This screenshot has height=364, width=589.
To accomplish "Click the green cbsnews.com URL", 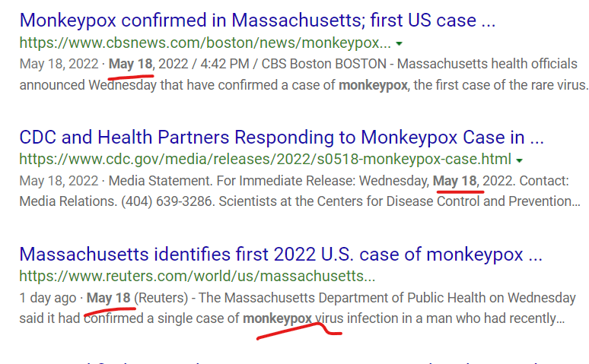I will pos(205,42).
